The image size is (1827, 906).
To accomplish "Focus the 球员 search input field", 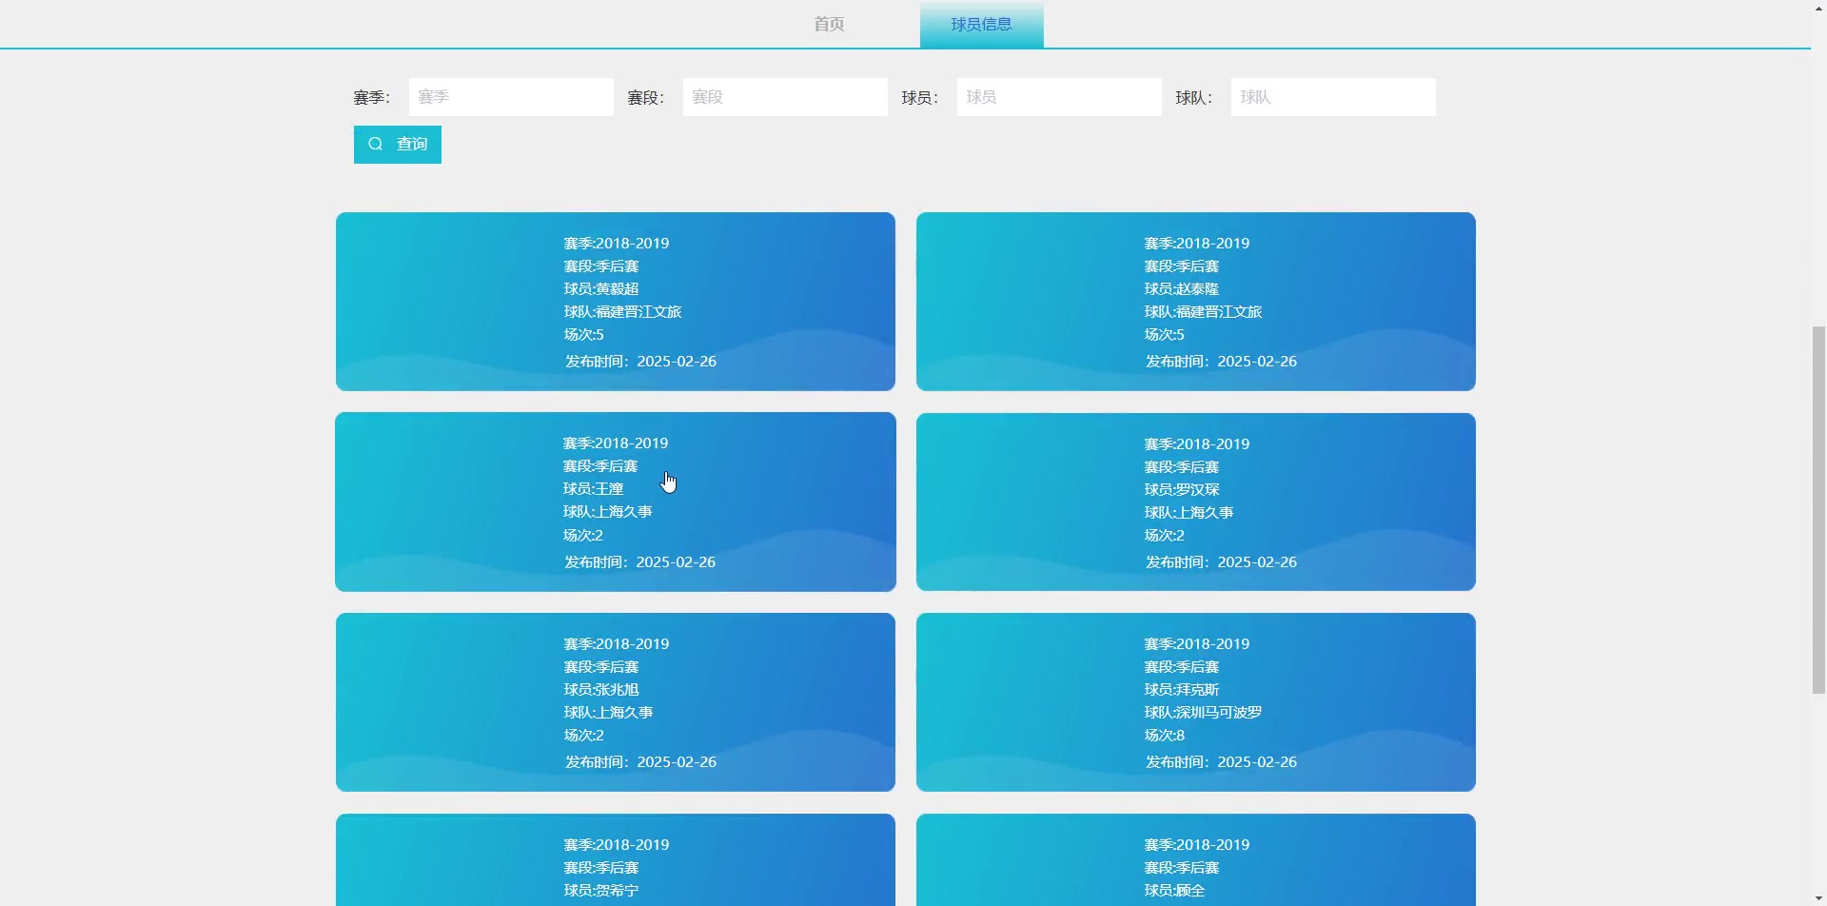I will coord(1059,97).
